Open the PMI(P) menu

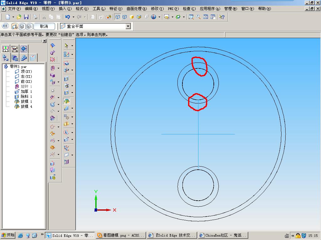click(x=173, y=9)
